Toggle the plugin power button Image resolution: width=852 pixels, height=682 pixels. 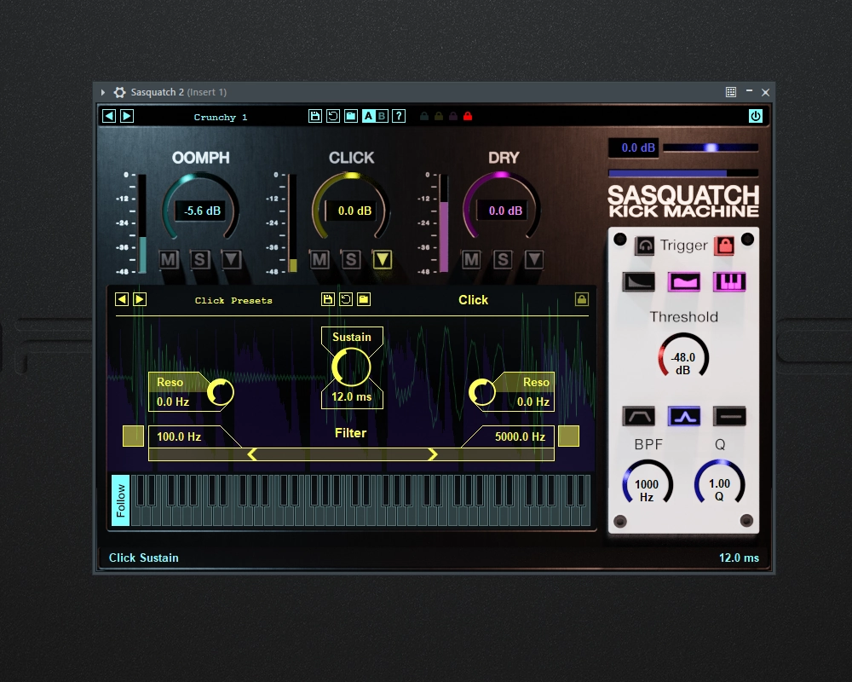755,116
